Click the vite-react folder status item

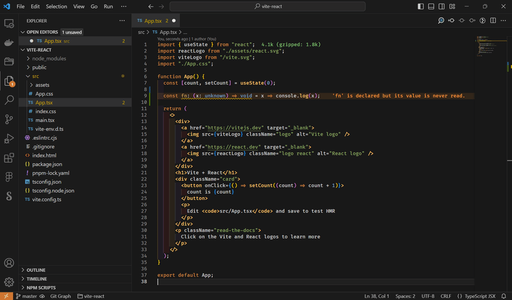coord(91,296)
